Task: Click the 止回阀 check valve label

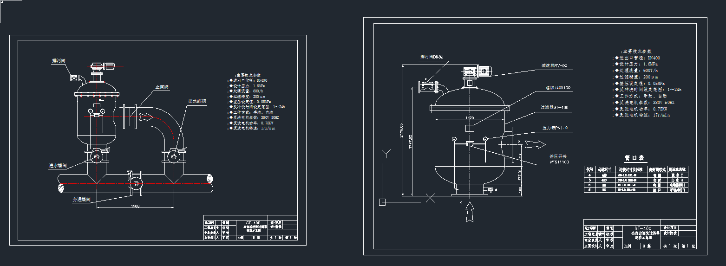Action: click(161, 87)
